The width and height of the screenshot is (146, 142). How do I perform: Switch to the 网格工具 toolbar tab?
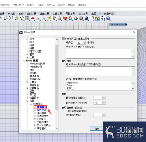[x=70, y=14]
